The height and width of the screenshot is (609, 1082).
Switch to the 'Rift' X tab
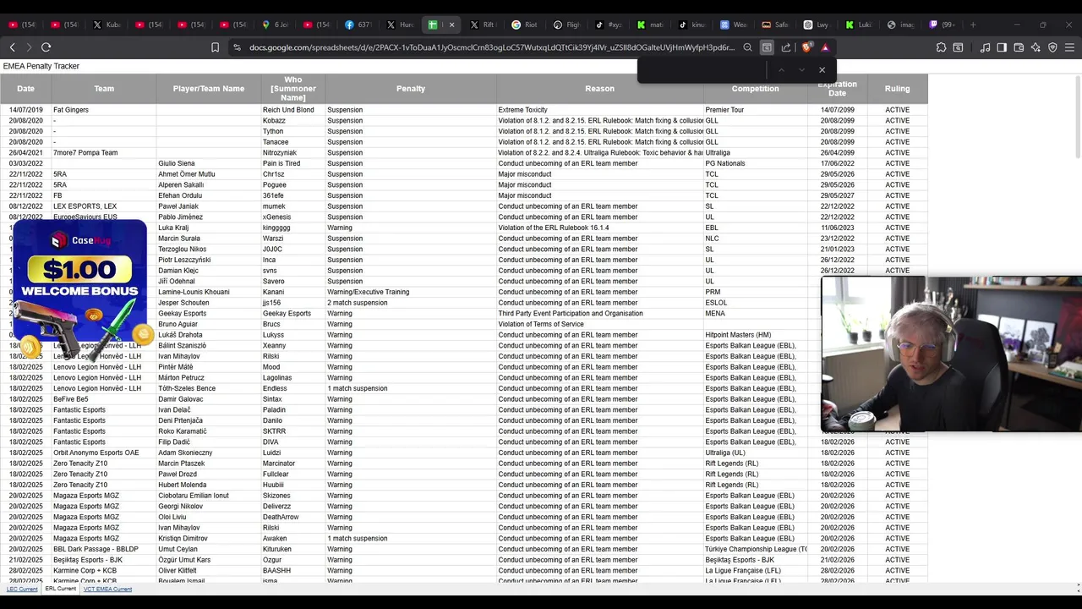484,25
